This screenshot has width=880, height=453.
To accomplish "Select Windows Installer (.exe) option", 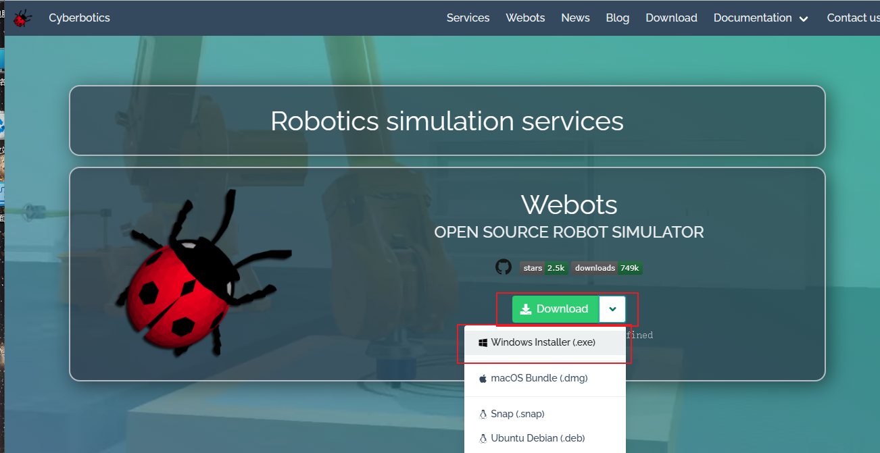I will [x=545, y=342].
